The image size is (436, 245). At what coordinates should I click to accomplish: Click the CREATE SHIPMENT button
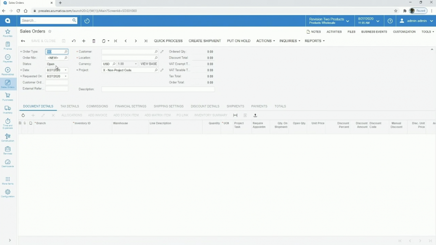tap(204, 41)
